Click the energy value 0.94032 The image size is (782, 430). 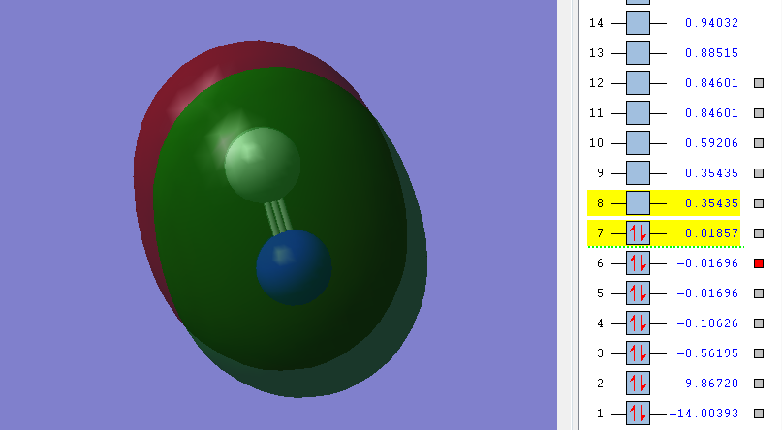coord(711,23)
